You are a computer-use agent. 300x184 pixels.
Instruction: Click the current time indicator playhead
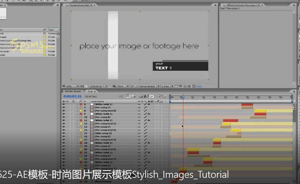[183, 97]
